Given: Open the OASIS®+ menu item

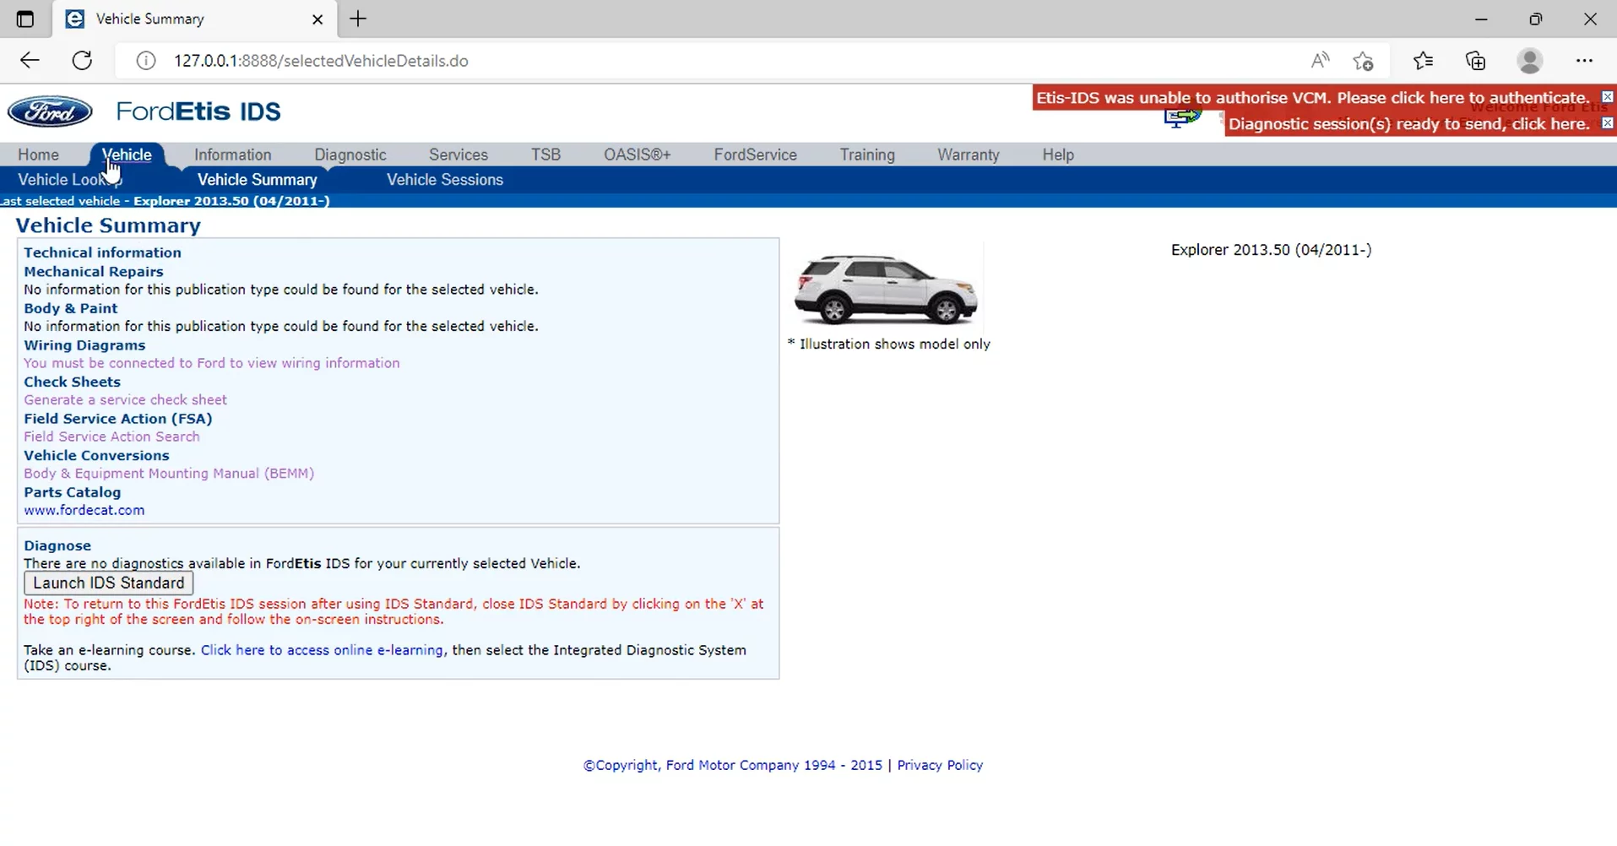Looking at the screenshot, I should tap(637, 155).
